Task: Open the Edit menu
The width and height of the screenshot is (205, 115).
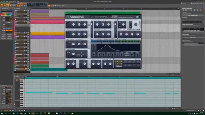Action: [4, 1]
